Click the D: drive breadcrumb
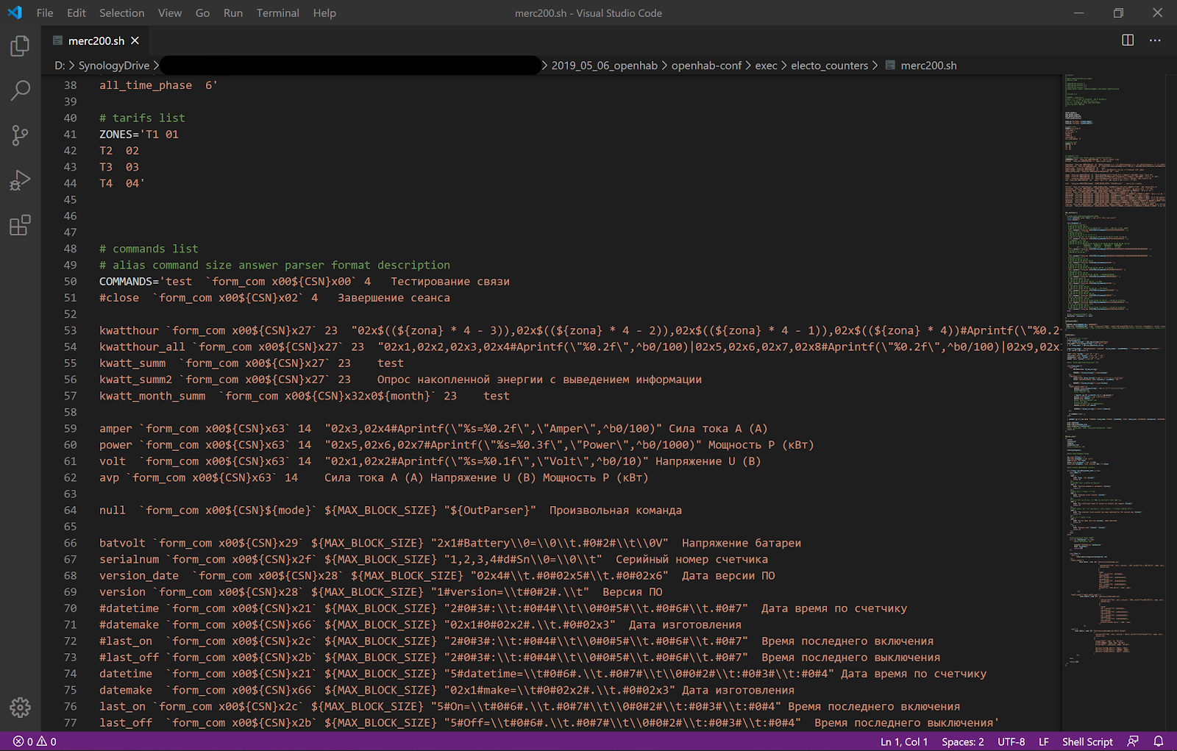 [x=60, y=65]
